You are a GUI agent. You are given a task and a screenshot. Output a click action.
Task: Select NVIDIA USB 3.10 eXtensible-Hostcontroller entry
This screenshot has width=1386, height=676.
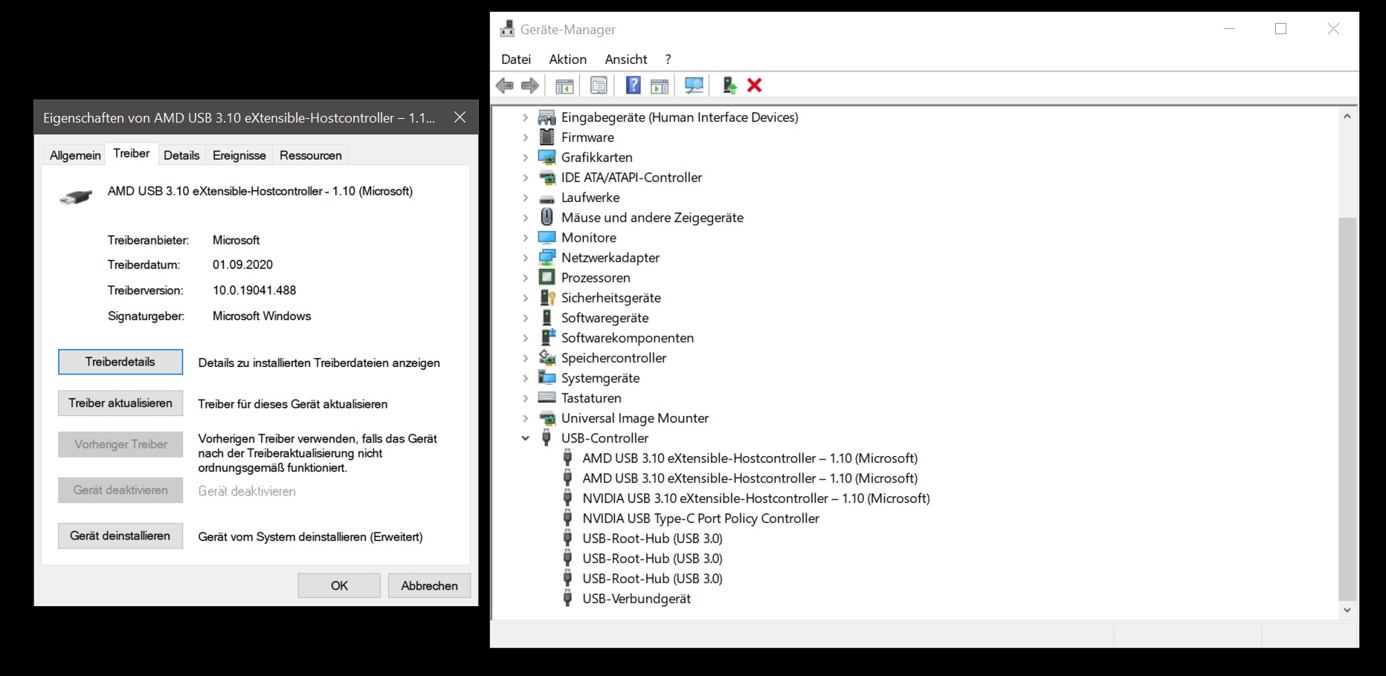tap(756, 498)
